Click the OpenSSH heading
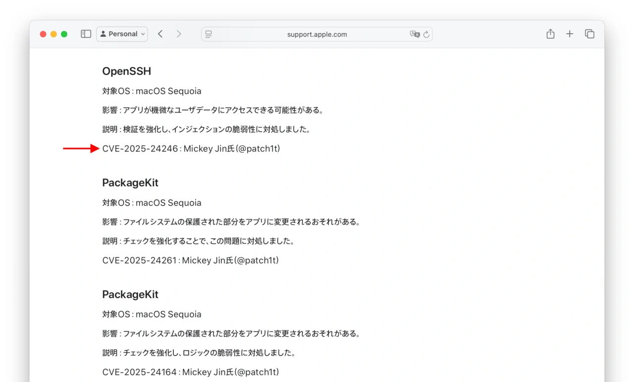The image size is (634, 382). 126,71
